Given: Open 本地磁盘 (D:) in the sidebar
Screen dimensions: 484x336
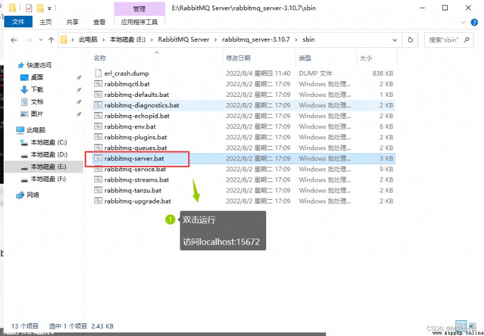Looking at the screenshot, I should pos(49,154).
